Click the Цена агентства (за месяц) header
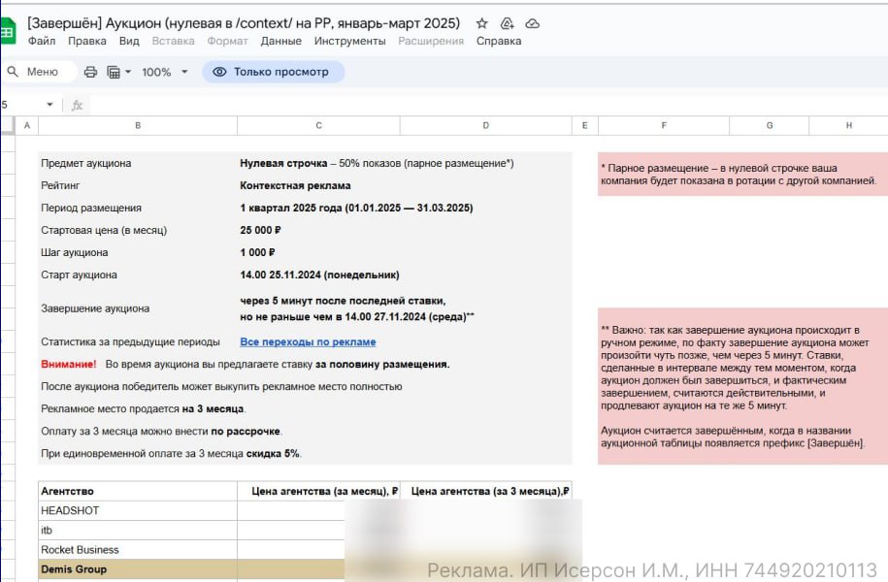The width and height of the screenshot is (888, 582). click(x=319, y=491)
